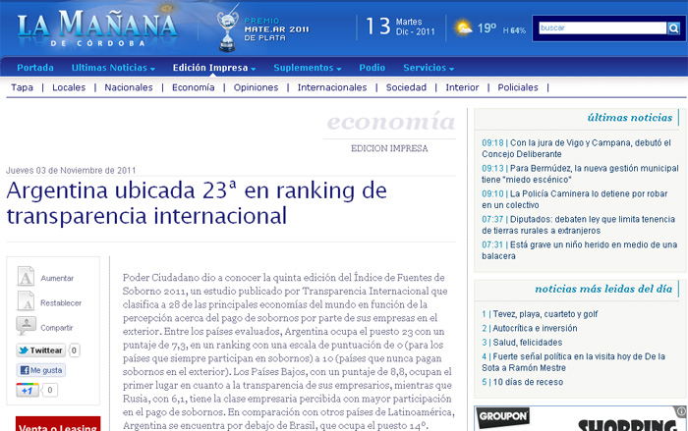Click the Aumentar text size icon
Viewport: 688px width, 431px height.
27,278
